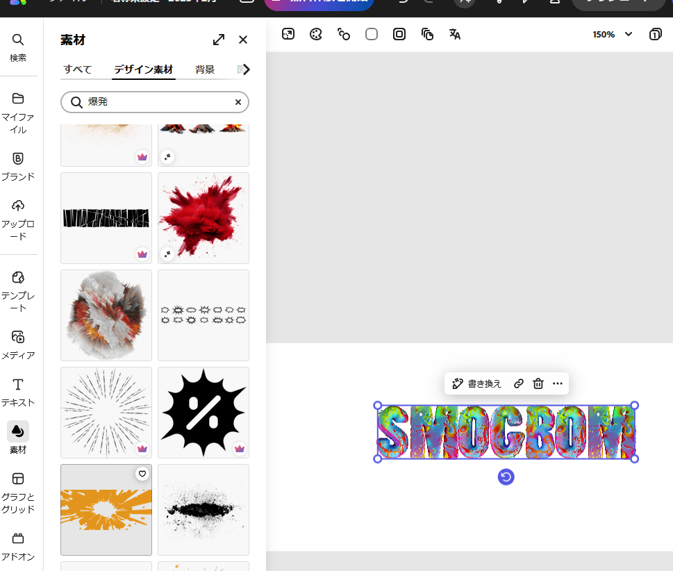Select the beige dust cloud asset thumbnail
Viewport: 673px width, 571px height.
point(106,144)
